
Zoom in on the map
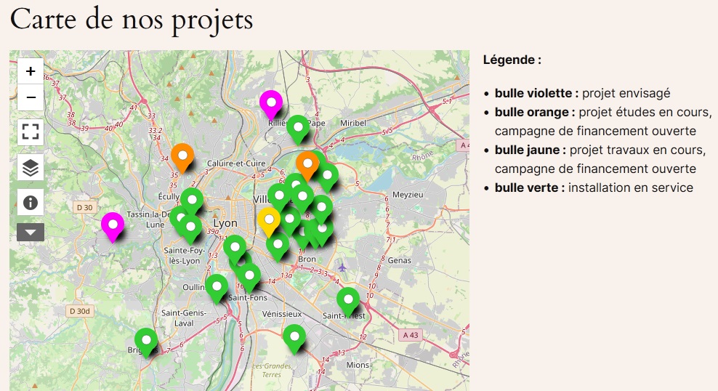click(31, 71)
